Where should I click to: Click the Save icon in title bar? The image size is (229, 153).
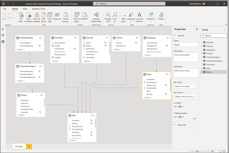3,4
